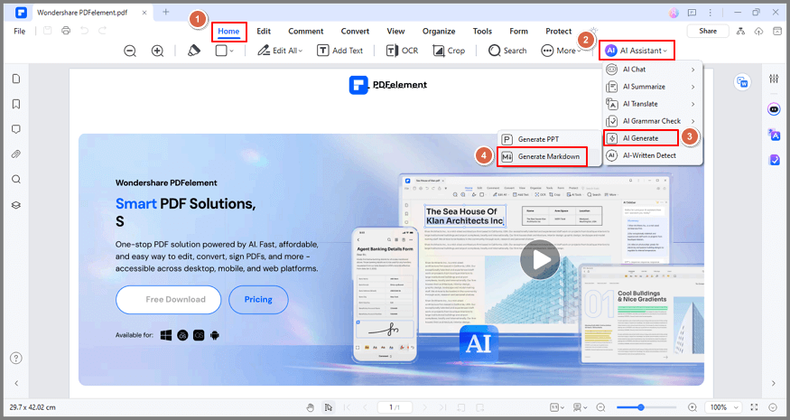Expand AI Grammar Check submenu
Viewport: 790px width, 420px height.
[653, 121]
